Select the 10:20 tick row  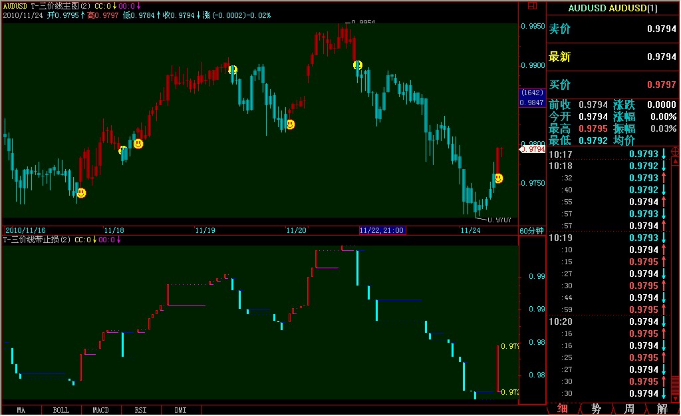[x=608, y=321]
